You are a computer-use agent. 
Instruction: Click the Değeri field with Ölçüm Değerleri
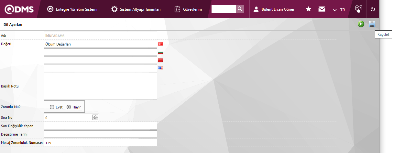tap(100, 44)
